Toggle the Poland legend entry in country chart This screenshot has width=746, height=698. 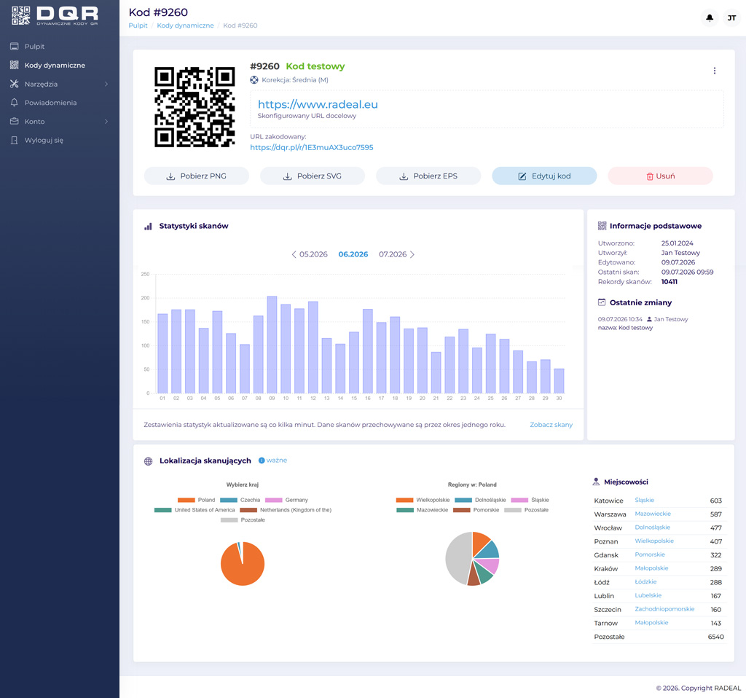pyautogui.click(x=196, y=500)
